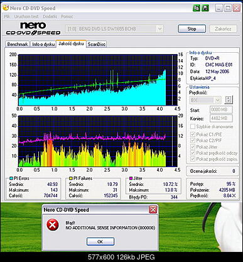This screenshot has width=243, height=262.
Task: Click the PI Errors upper graph
Action: coord(98,80)
